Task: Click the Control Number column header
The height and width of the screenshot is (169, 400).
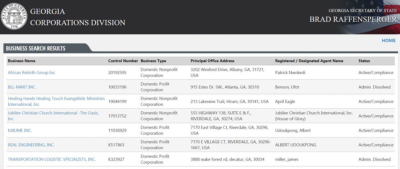Action: pos(123,61)
